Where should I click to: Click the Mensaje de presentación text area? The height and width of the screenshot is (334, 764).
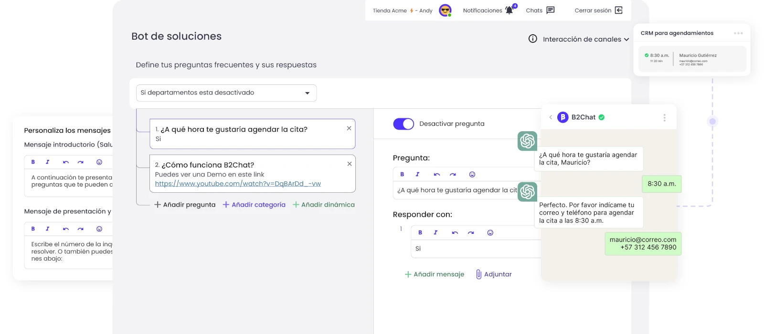coord(69,252)
